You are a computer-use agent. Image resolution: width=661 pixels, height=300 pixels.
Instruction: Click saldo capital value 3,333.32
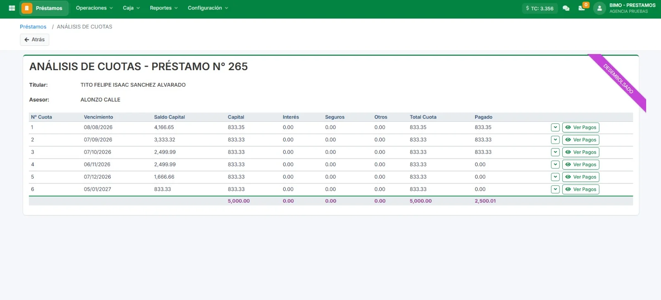pos(164,140)
